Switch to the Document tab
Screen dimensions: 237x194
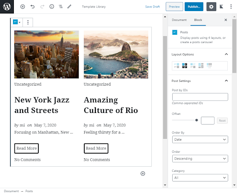click(x=179, y=20)
